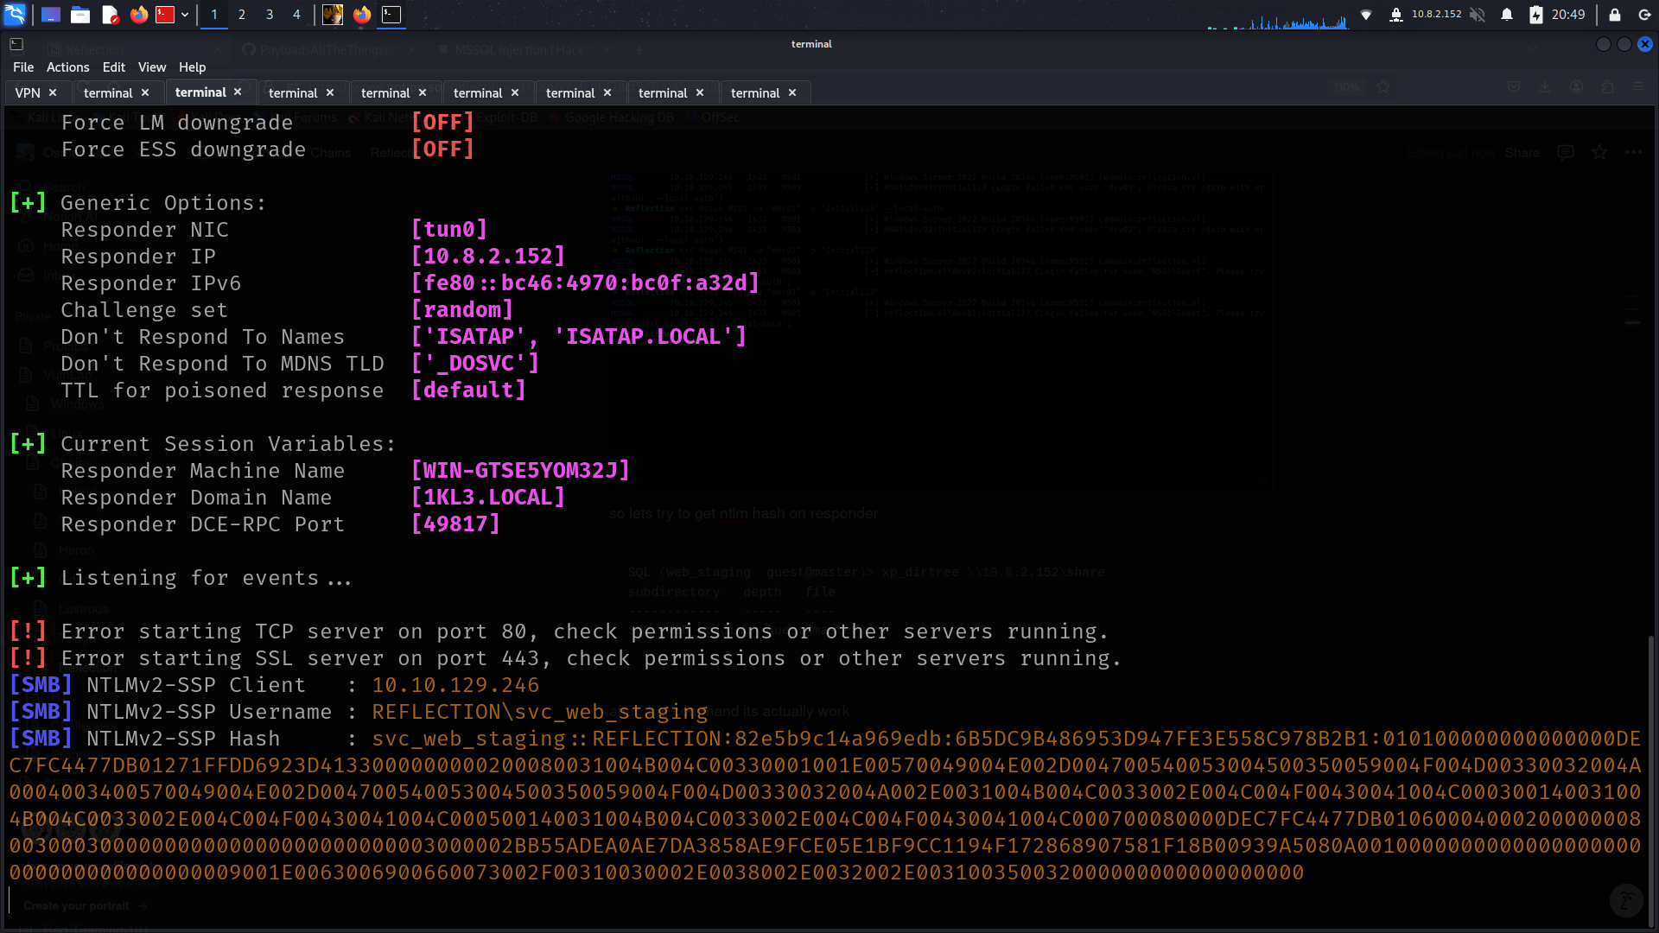Lock the screen with the padlock icon
Image resolution: width=1659 pixels, height=933 pixels.
tap(1614, 15)
